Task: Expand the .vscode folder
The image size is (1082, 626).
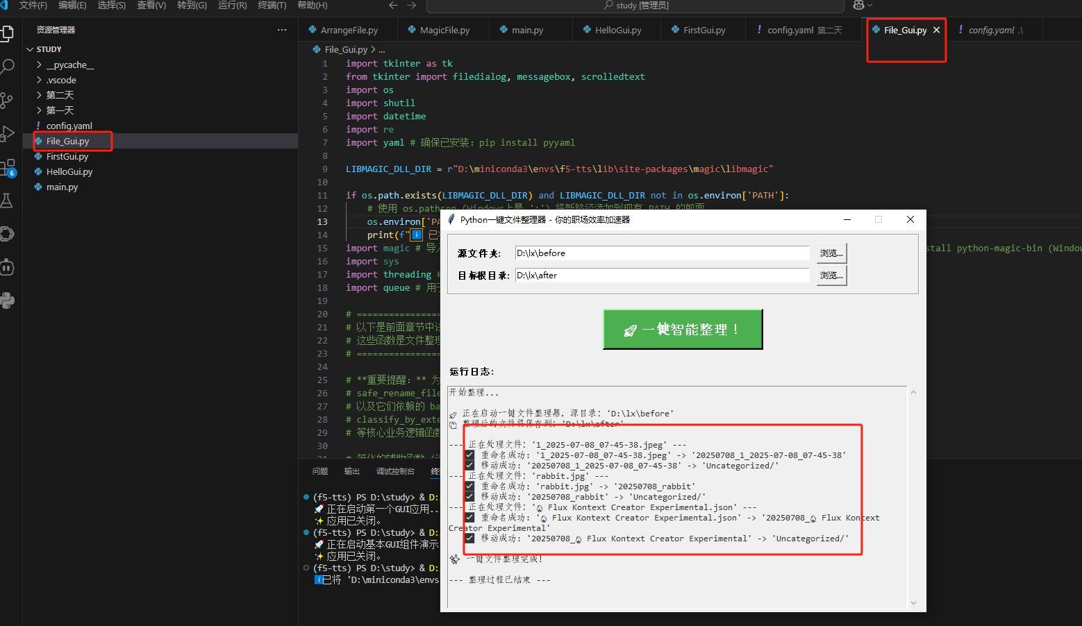Action: (39, 80)
